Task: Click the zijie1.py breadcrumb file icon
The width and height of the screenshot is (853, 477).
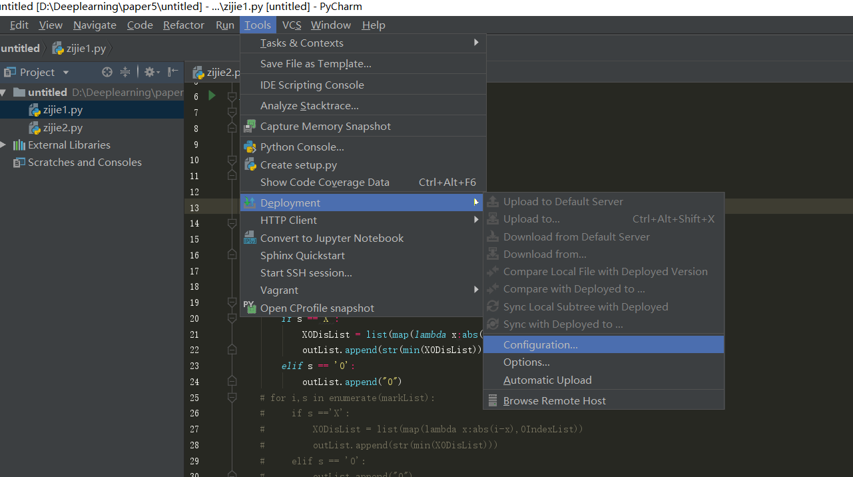Action: (58, 48)
